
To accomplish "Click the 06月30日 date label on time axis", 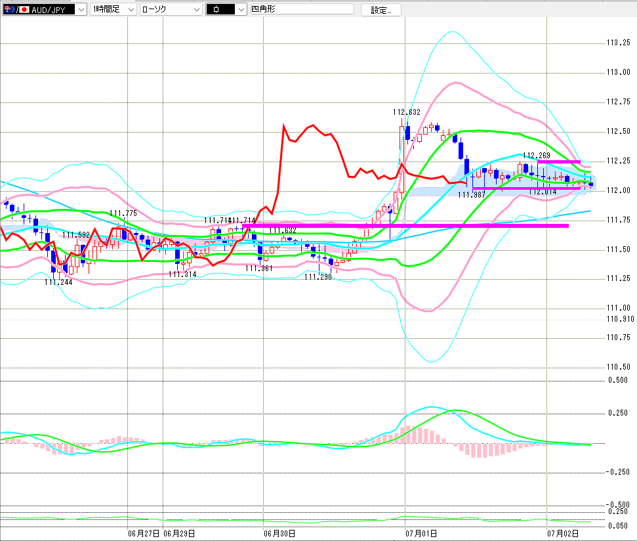I will click(x=279, y=533).
